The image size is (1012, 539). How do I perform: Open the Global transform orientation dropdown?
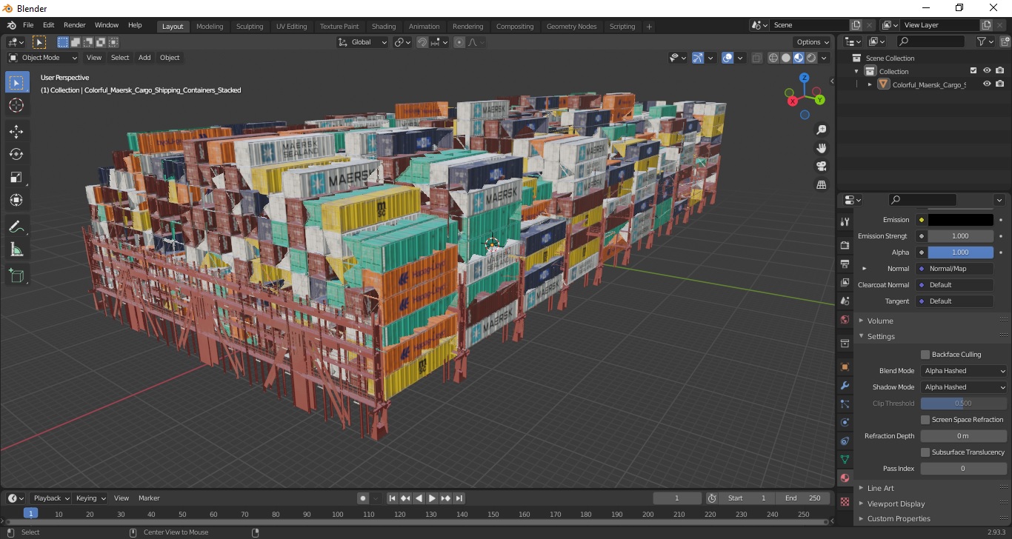(x=362, y=42)
